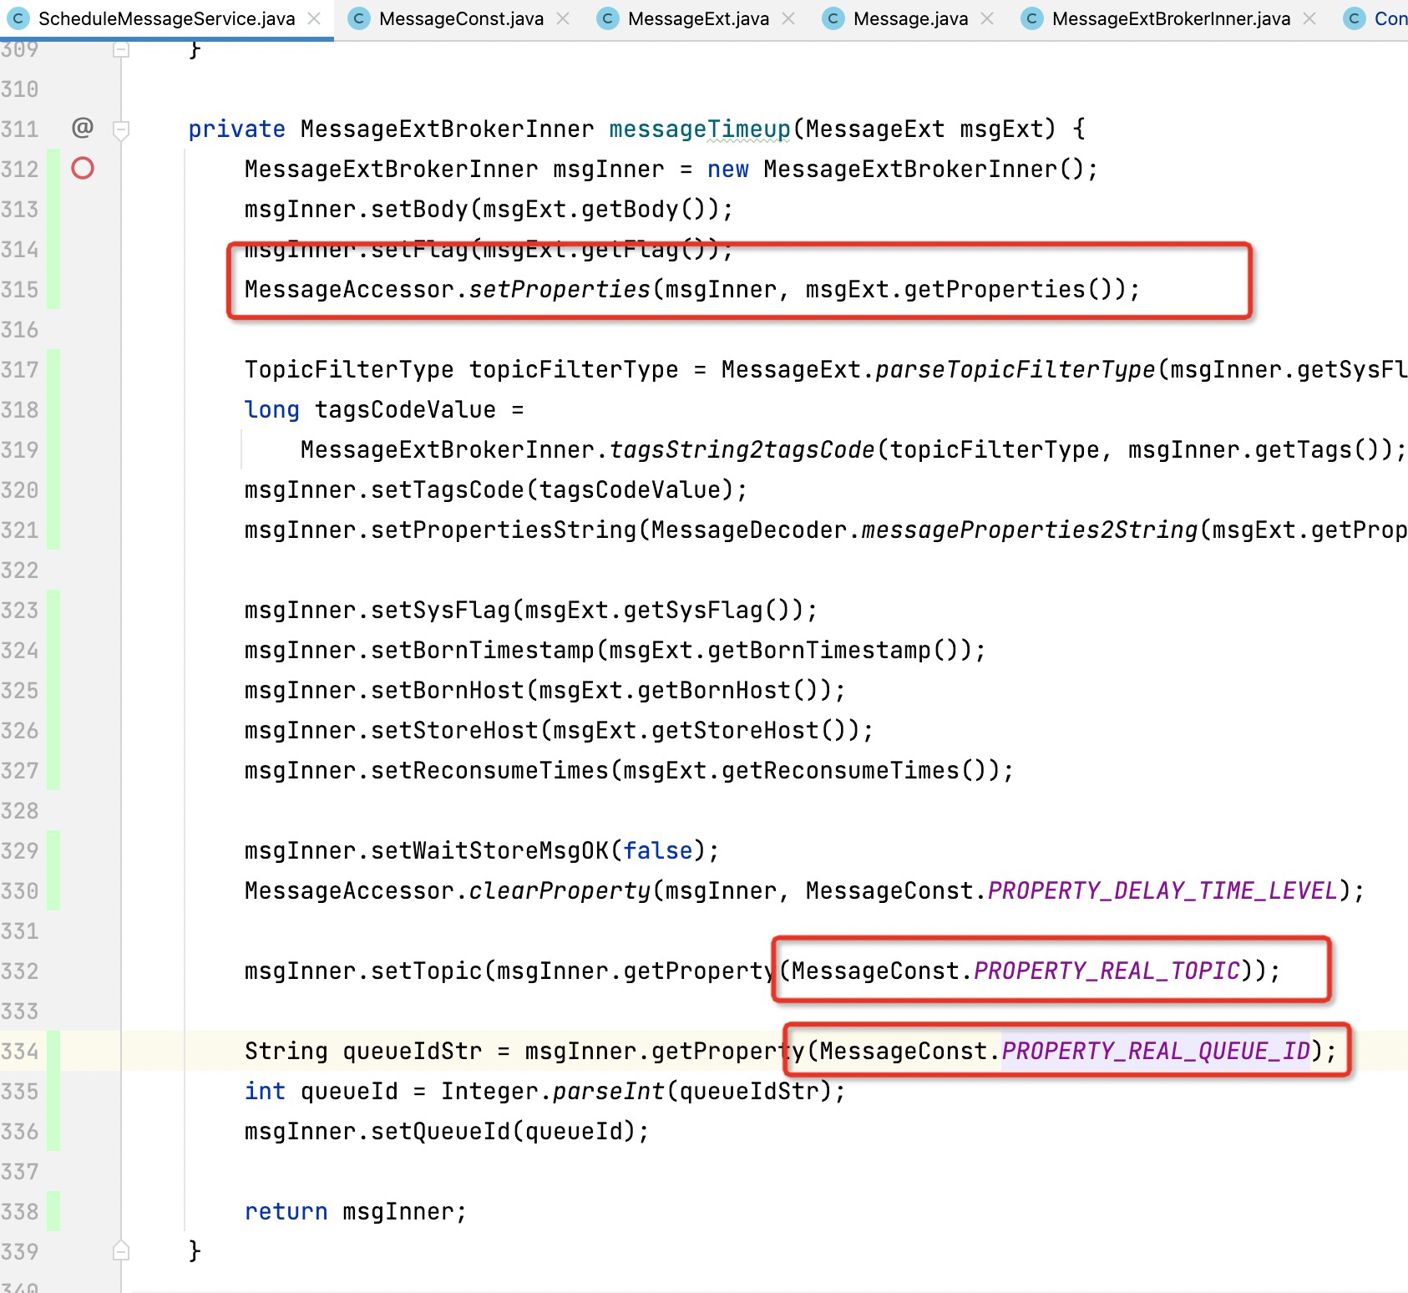1408x1293 pixels.
Task: Click the fold marker next to line 309
Action: coord(120,49)
